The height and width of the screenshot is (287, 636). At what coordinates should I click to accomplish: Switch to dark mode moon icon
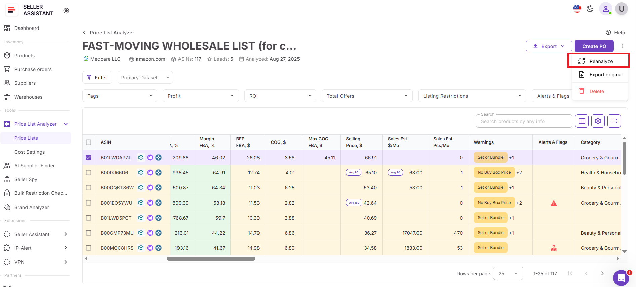click(590, 9)
